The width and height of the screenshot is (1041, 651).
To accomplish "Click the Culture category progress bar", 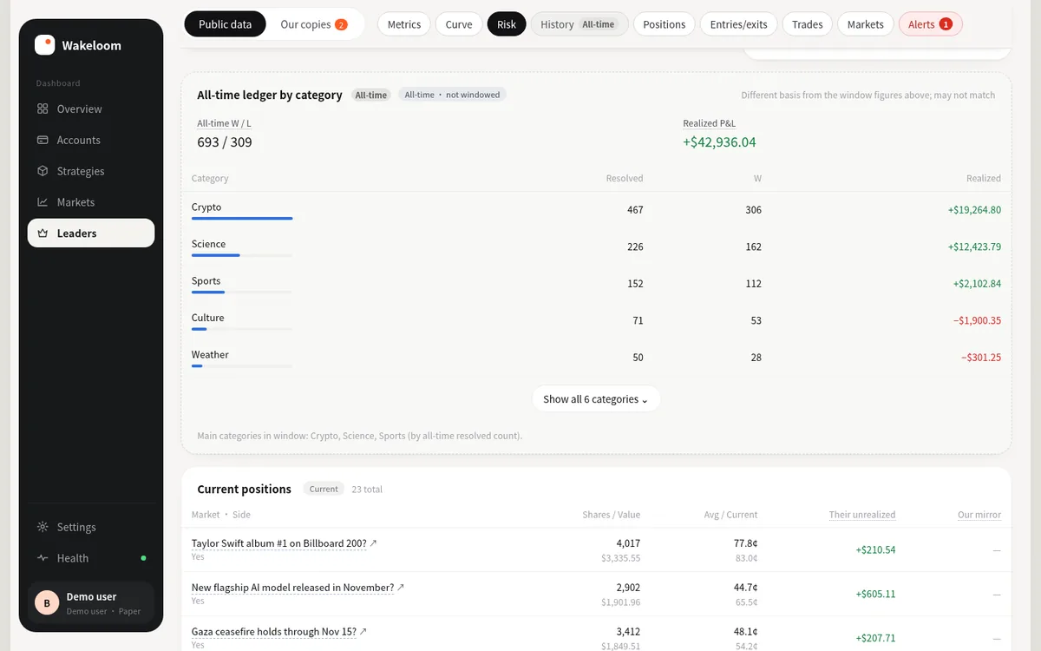I will pyautogui.click(x=242, y=329).
